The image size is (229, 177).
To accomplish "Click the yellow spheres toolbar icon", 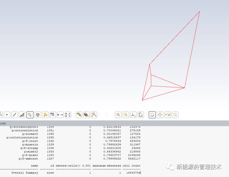I will point(45,115).
